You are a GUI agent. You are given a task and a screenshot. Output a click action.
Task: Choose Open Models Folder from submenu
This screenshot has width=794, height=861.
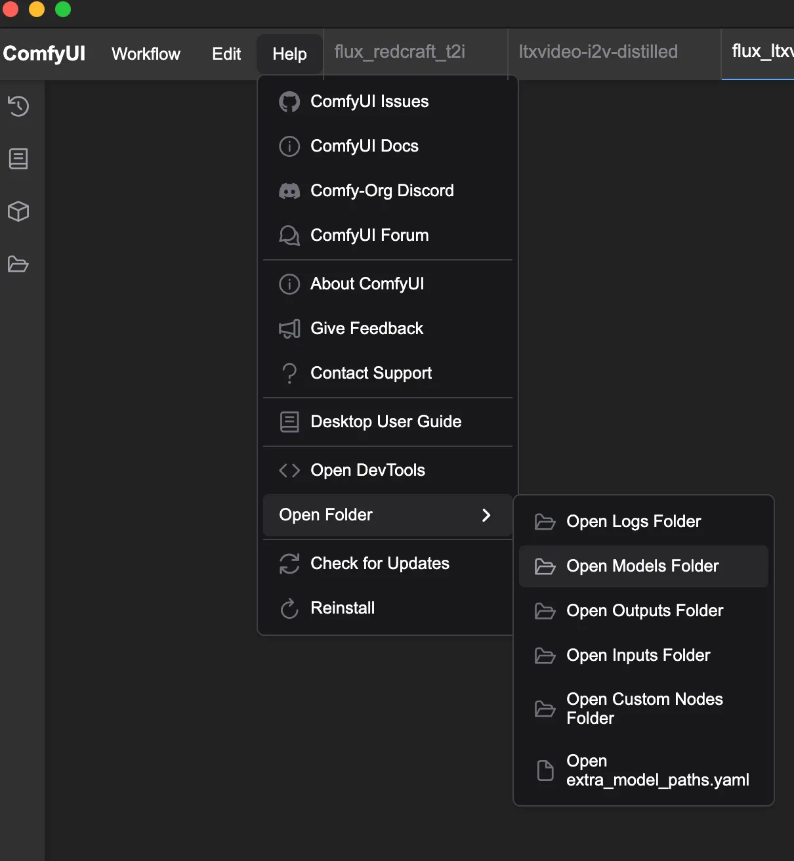[642, 566]
